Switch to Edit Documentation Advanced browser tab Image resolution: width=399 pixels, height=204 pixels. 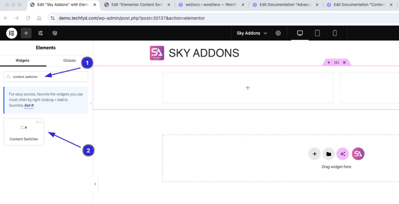(286, 5)
